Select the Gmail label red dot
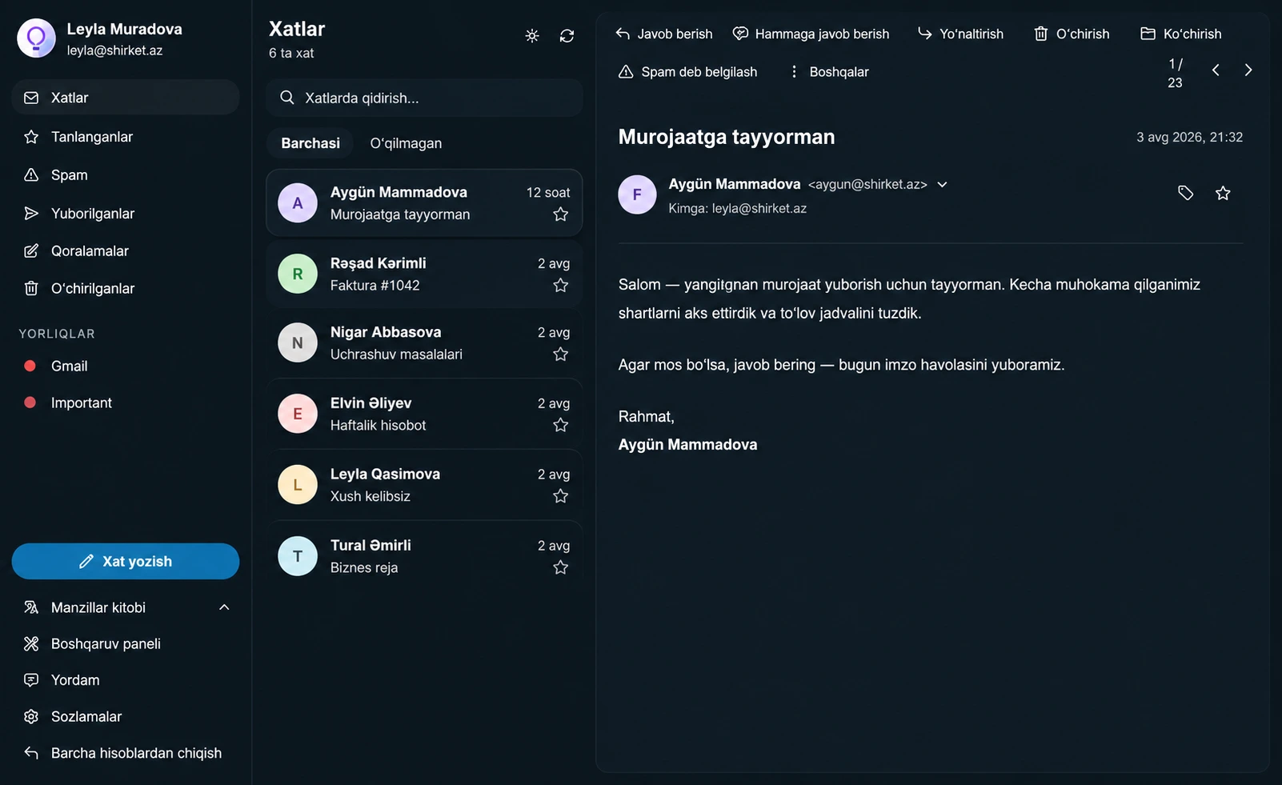This screenshot has height=785, width=1282. [x=30, y=366]
